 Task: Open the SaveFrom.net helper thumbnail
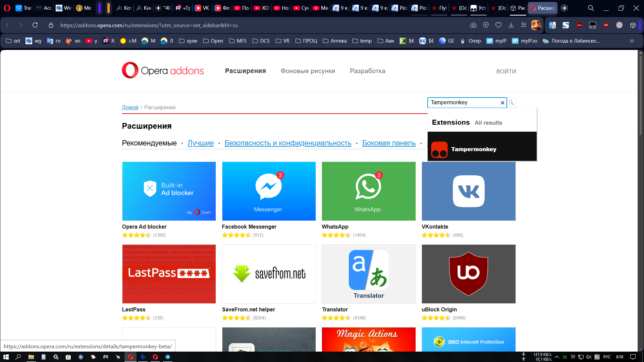269,274
